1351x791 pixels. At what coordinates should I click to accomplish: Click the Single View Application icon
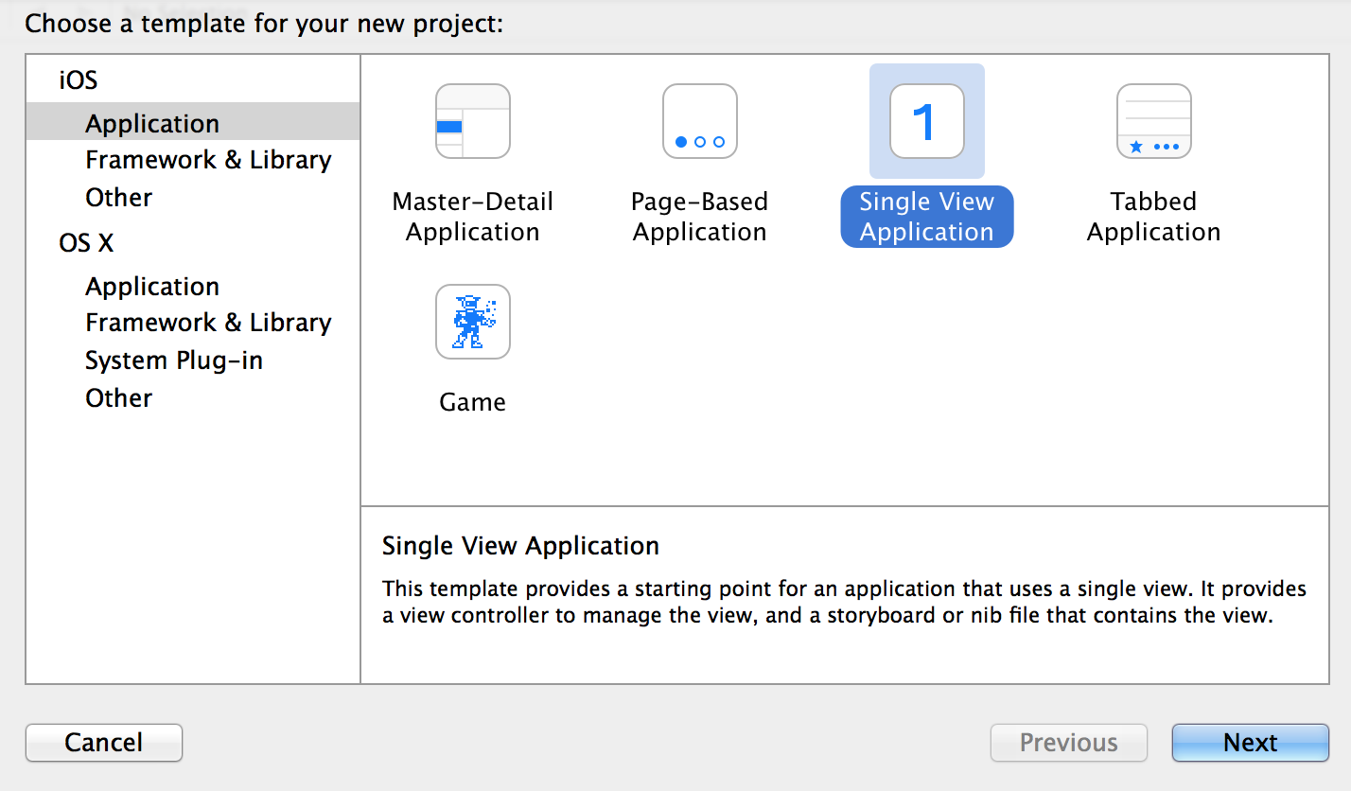point(927,121)
